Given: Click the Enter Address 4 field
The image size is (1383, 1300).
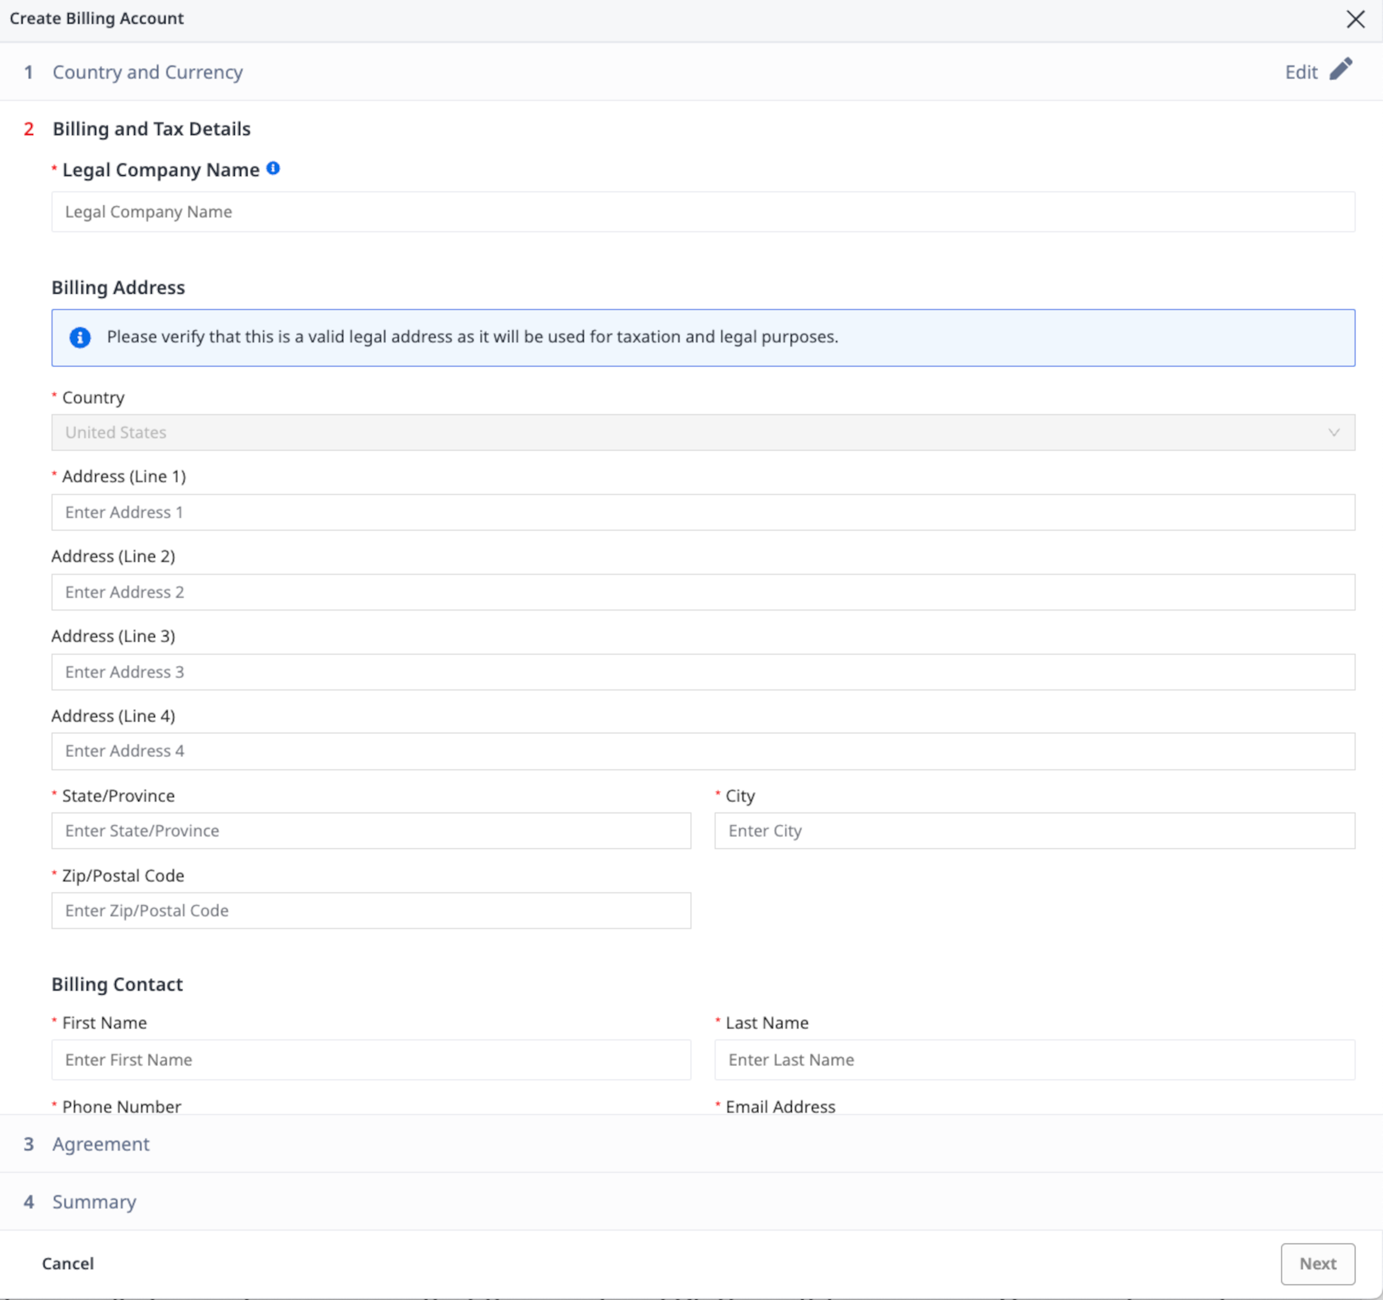Looking at the screenshot, I should click(x=703, y=751).
